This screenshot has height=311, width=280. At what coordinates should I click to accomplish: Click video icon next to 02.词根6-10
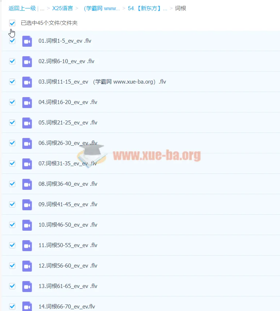(x=27, y=61)
